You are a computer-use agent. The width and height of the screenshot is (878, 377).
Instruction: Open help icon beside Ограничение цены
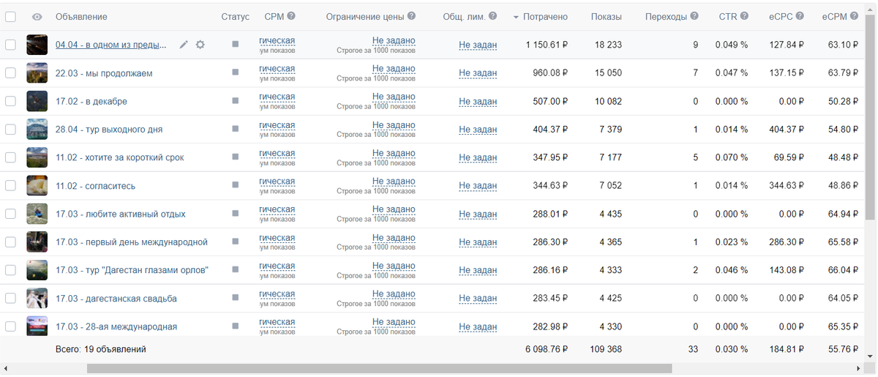pos(411,16)
